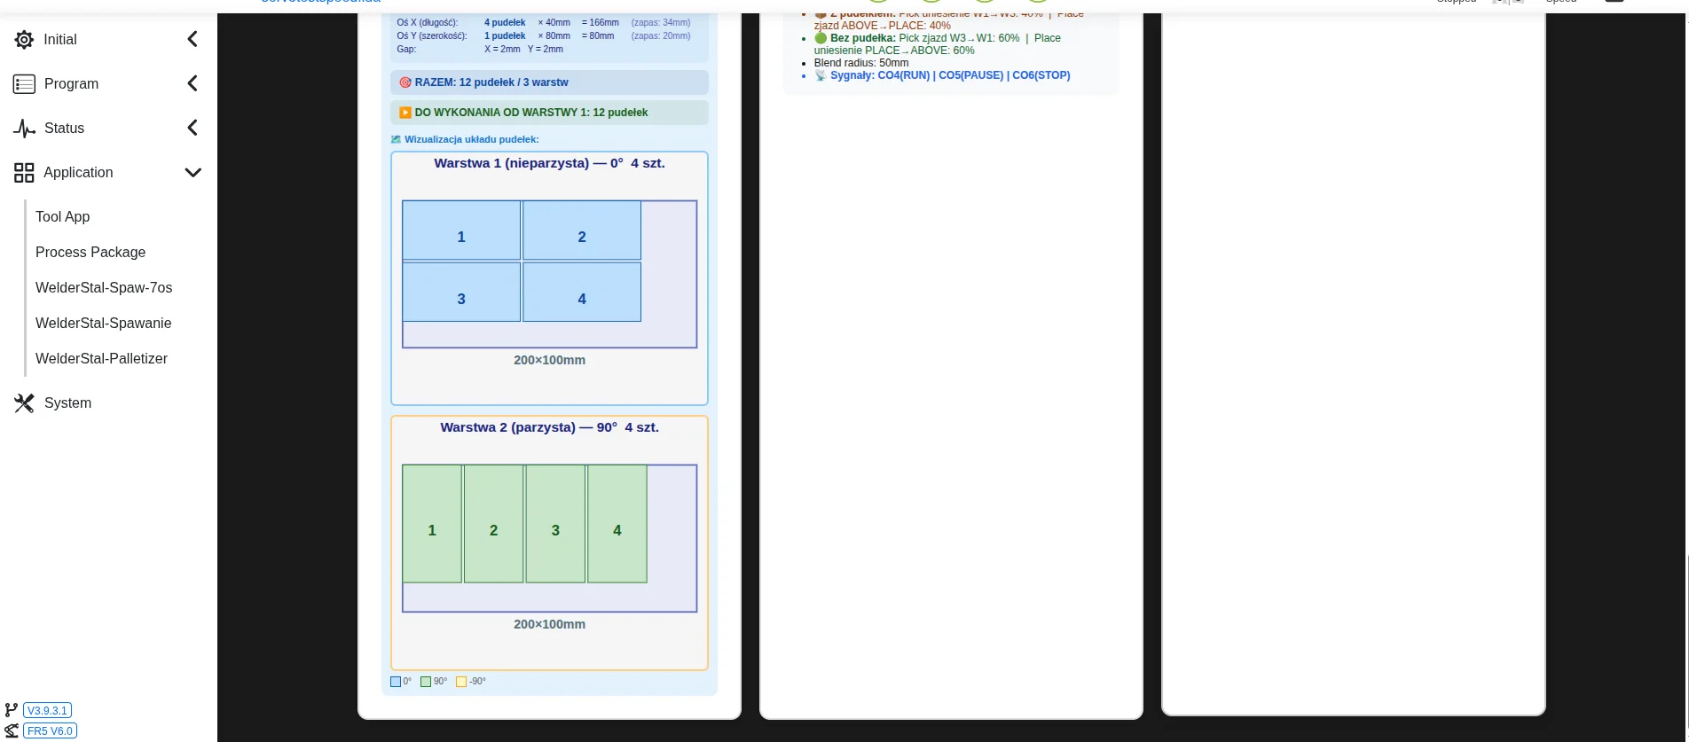Screen dimensions: 1689x742
Task: Click the green 90° legend swatch
Action: pos(426,682)
